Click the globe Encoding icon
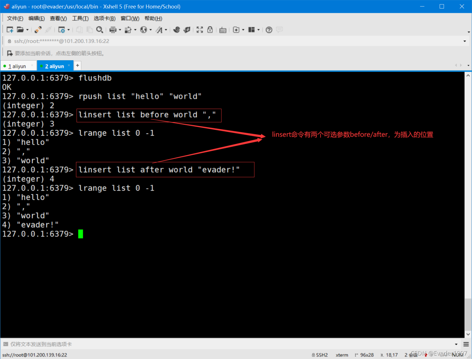 [x=144, y=30]
